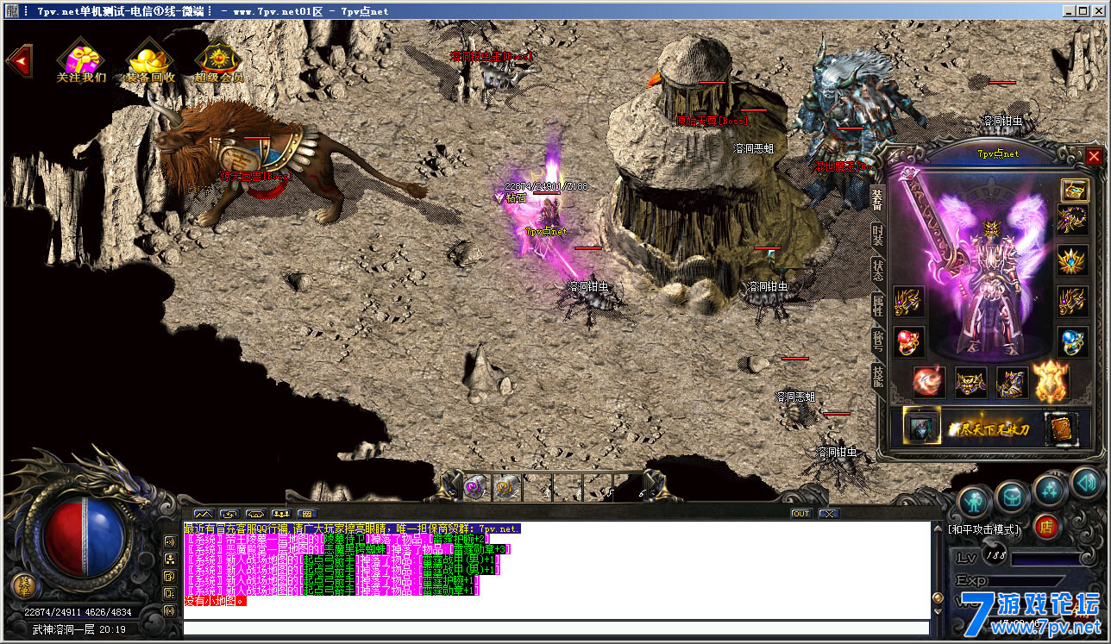
Task: Select the left-side bracelet equipment slot
Action: click(909, 301)
